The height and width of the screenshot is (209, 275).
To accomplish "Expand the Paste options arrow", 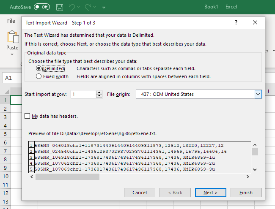I will (12, 54).
